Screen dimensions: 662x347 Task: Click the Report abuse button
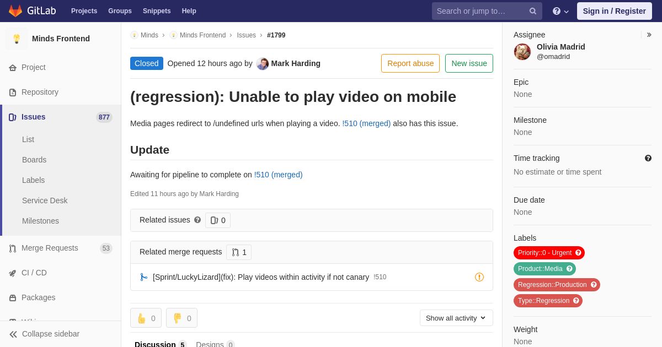tap(410, 63)
